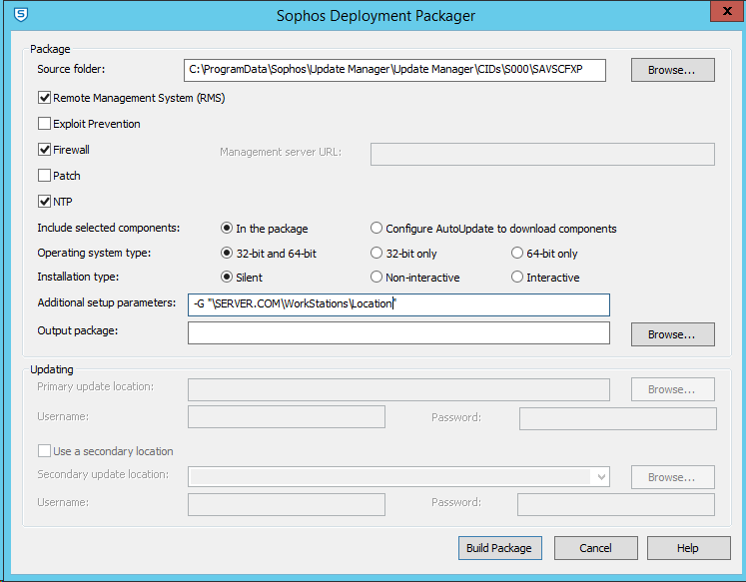Click the 'Operating system type:' label
Image resolution: width=746 pixels, height=582 pixels.
[94, 253]
